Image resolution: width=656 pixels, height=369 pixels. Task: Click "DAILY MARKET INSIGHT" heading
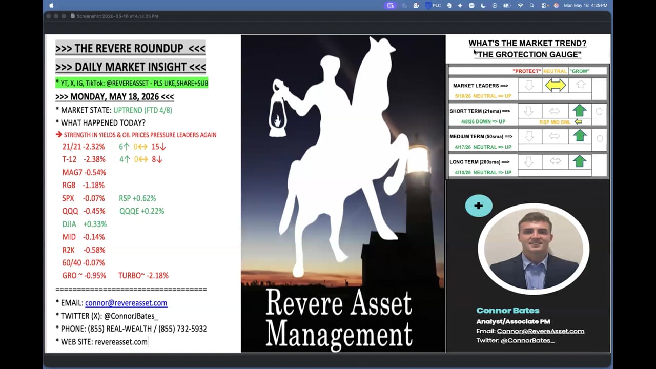click(131, 67)
